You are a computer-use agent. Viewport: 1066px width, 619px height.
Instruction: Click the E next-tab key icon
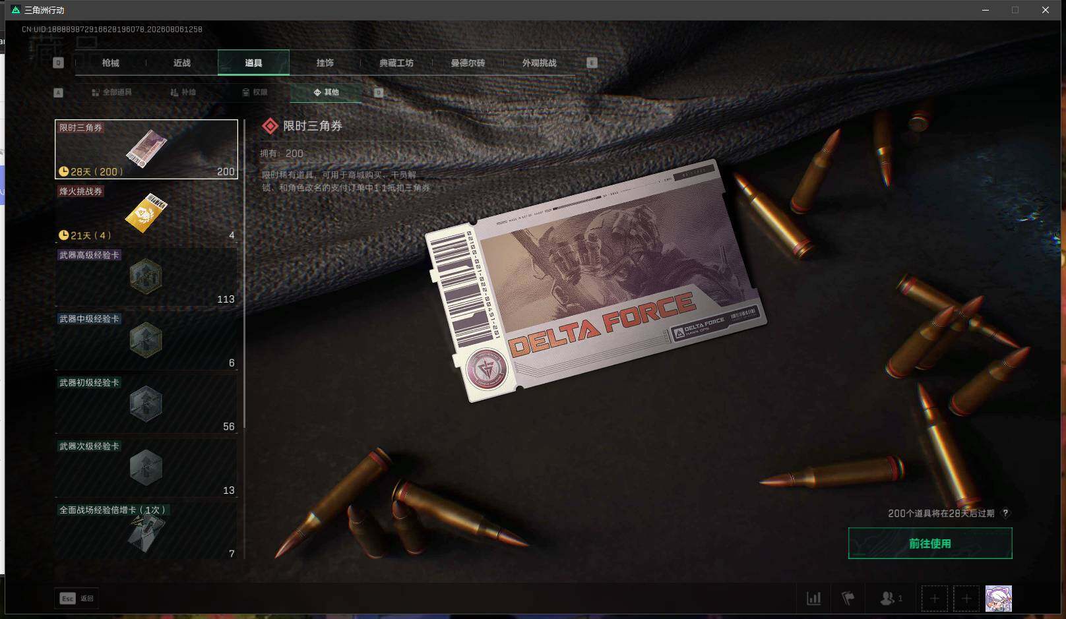(592, 63)
